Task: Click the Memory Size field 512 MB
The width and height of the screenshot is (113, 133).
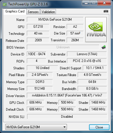Action: 40,89
